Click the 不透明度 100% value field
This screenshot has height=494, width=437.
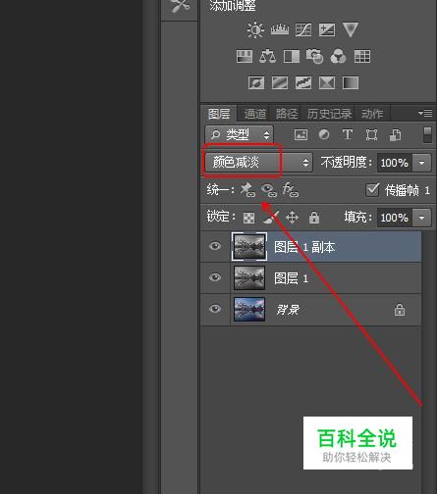[395, 163]
